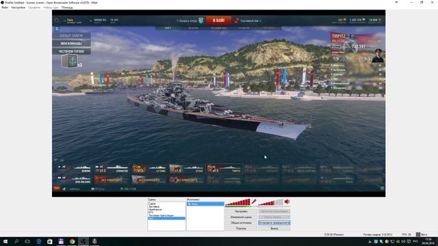
Task: Click the game menu gear icon top-left of preview
Action: (57, 20)
